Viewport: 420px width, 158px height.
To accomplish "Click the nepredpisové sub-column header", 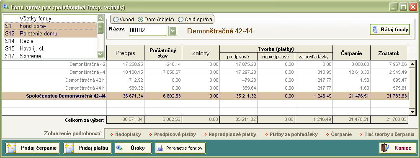I will click(x=276, y=56).
